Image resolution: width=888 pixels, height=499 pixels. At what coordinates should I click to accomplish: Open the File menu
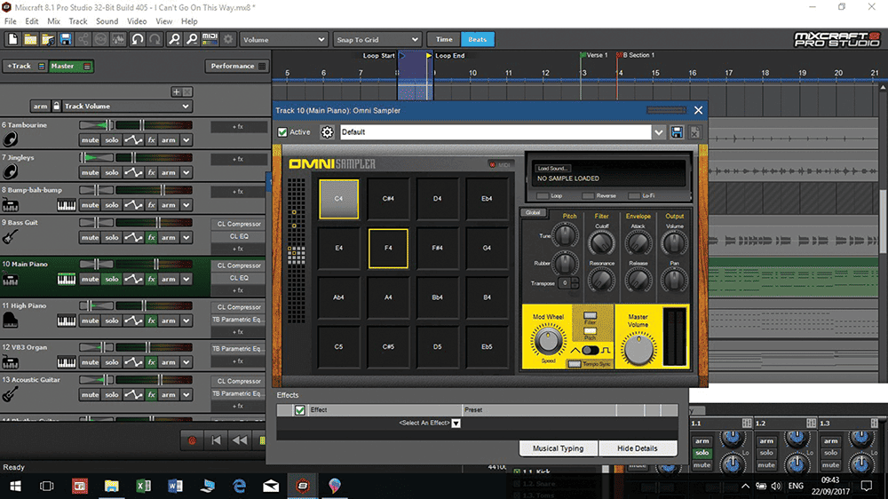click(x=10, y=21)
